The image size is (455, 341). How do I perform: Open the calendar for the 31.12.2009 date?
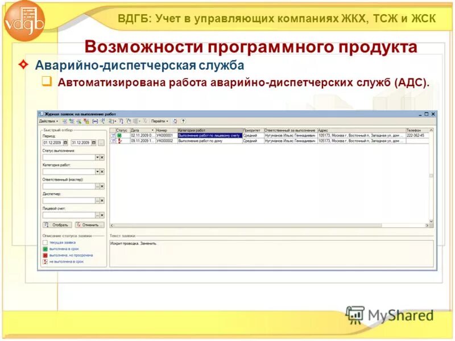tap(93, 142)
